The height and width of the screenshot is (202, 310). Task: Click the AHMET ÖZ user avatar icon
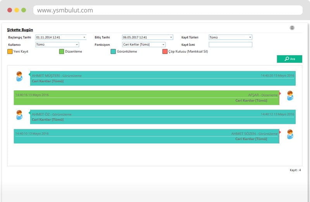pos(19,115)
